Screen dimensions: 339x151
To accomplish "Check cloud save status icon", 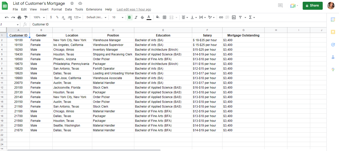I will pyautogui.click(x=80, y=3).
